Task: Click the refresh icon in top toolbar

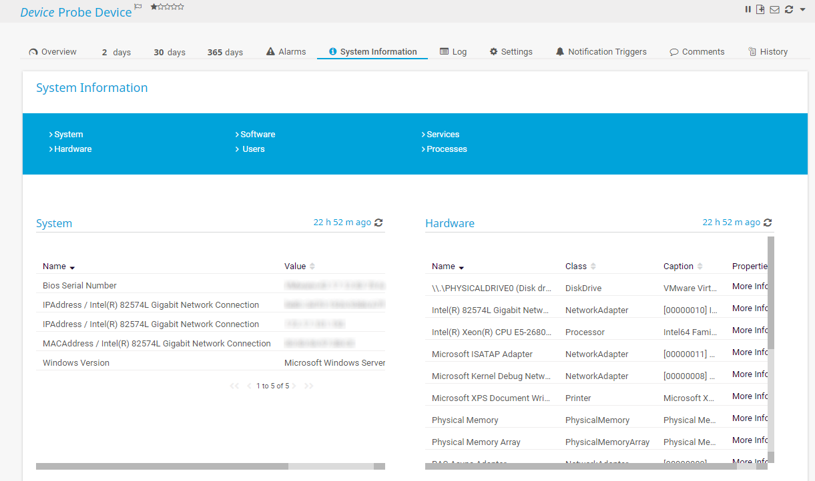Action: pos(789,9)
